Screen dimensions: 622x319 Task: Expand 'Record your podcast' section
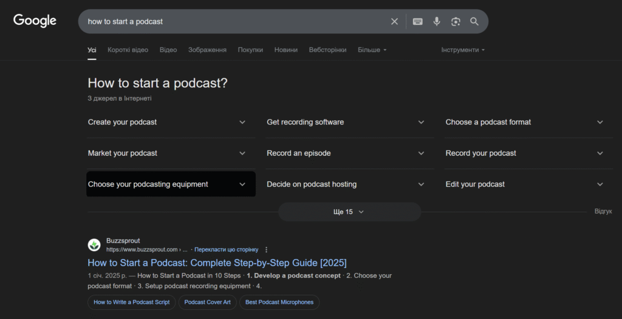point(528,153)
